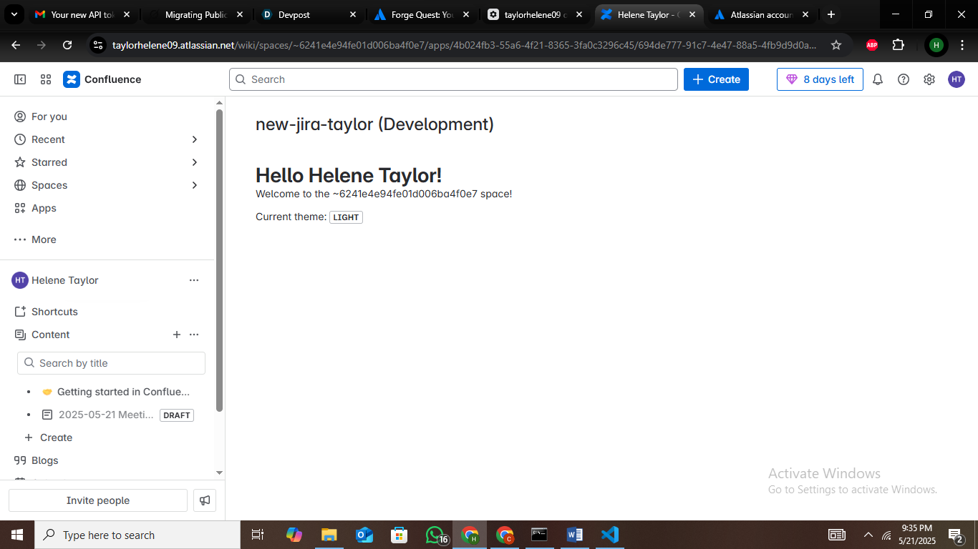The height and width of the screenshot is (549, 978).
Task: Switch to the Forge Quest tab
Action: tap(423, 14)
